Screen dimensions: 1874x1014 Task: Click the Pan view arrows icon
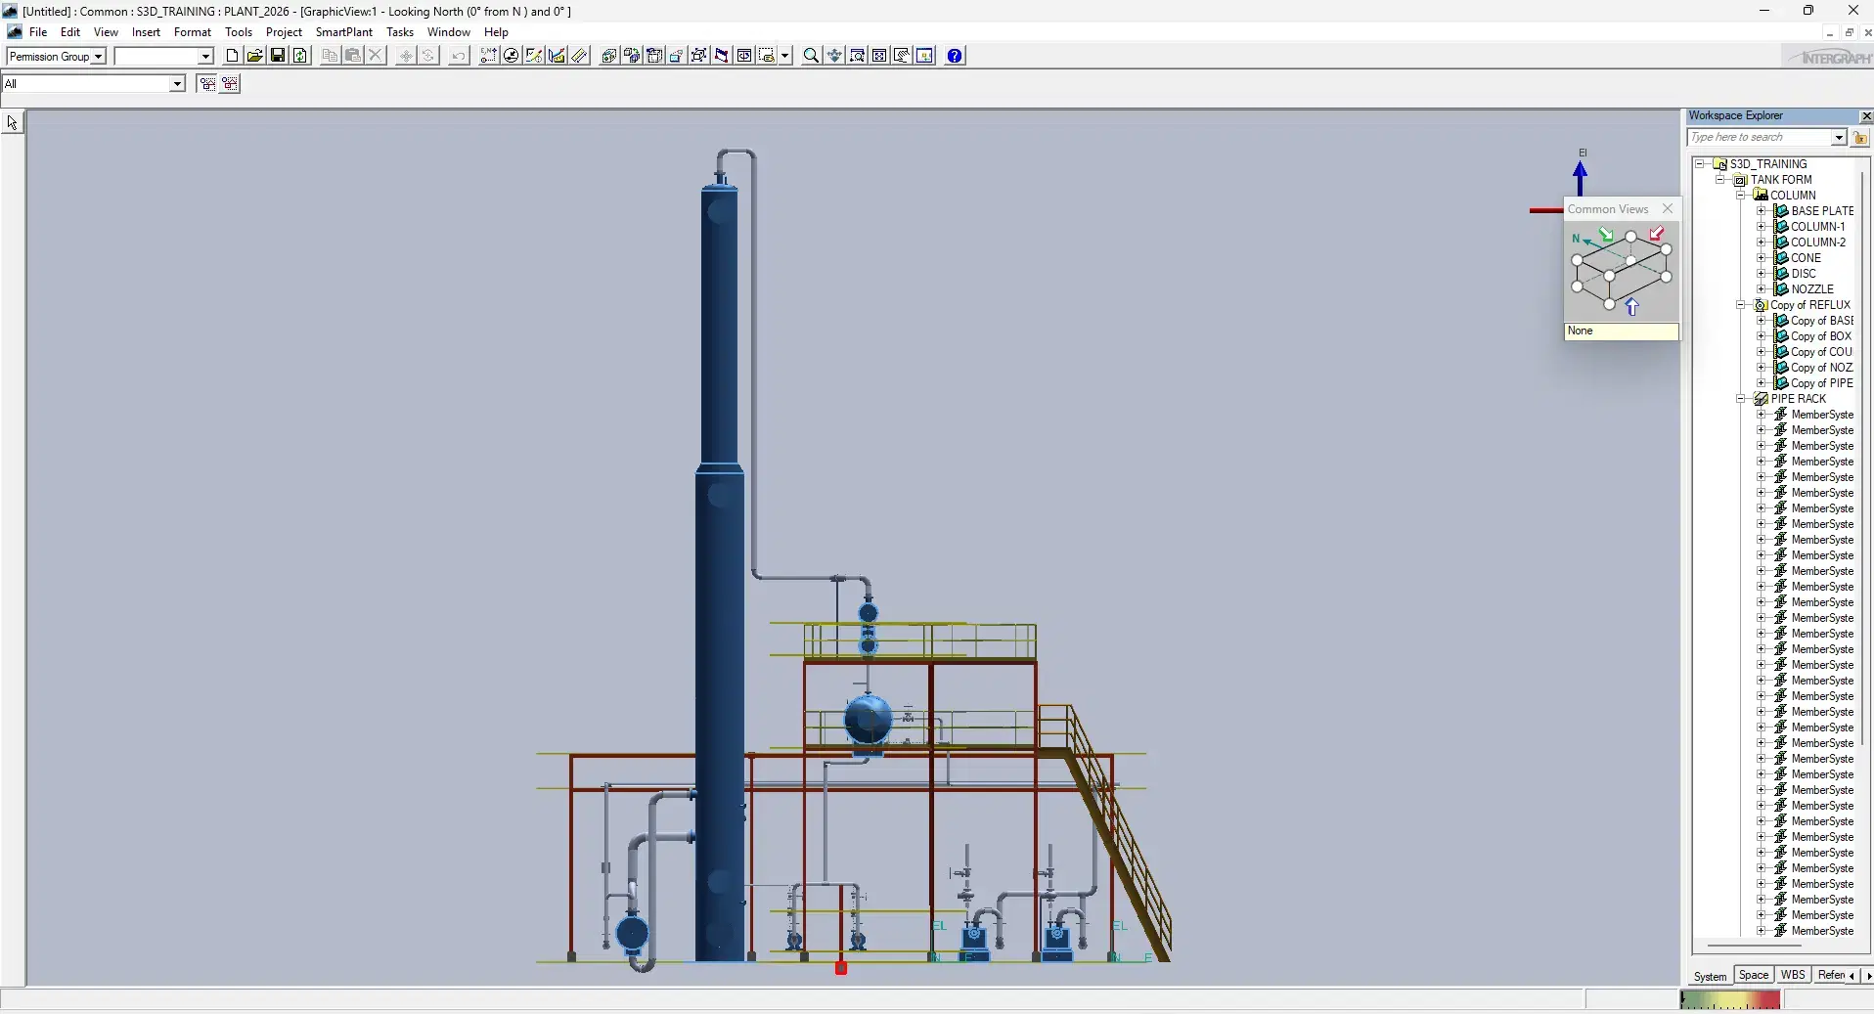tap(834, 56)
